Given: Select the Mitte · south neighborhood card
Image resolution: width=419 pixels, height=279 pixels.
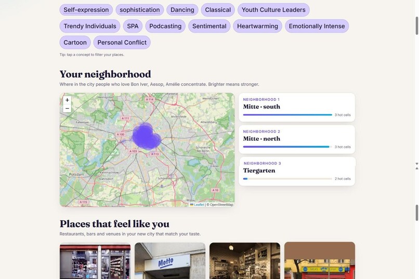Looking at the screenshot, I should pyautogui.click(x=297, y=108).
